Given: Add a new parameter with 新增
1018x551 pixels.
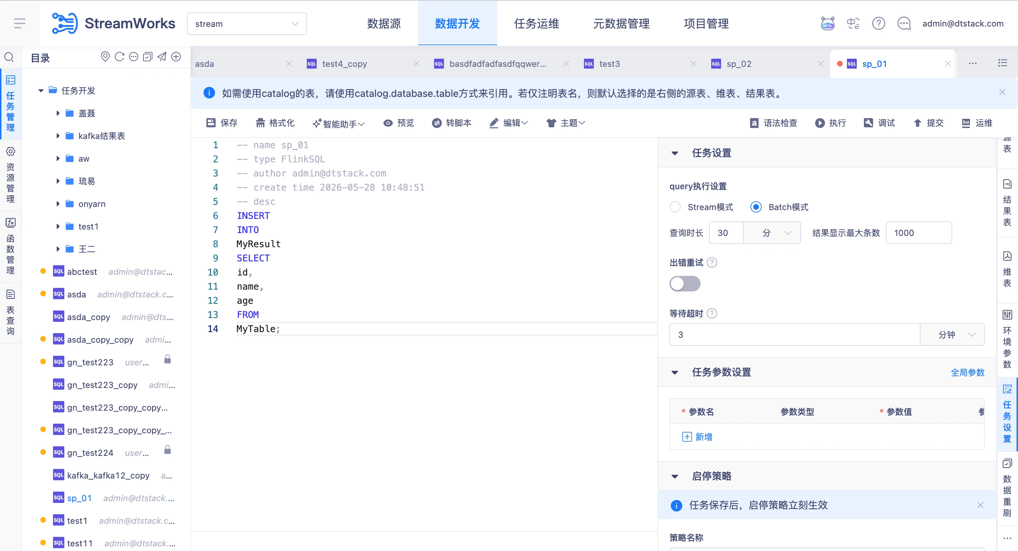Looking at the screenshot, I should tap(697, 437).
